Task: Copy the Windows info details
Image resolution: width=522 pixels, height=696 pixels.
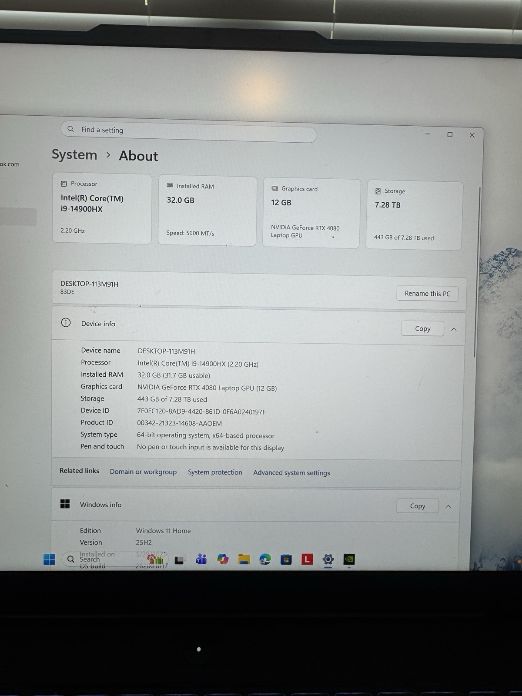Action: pyautogui.click(x=417, y=506)
